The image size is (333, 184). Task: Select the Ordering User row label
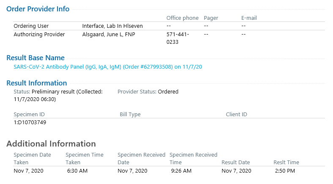pyautogui.click(x=31, y=26)
